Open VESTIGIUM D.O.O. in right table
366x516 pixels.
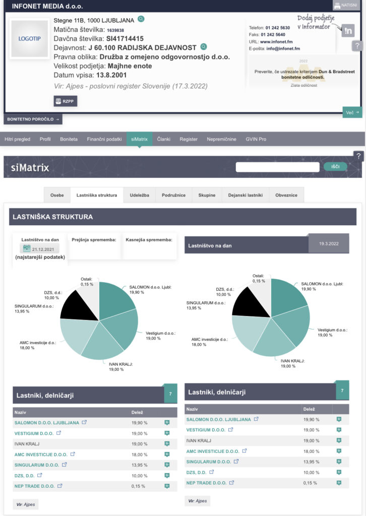(x=206, y=430)
